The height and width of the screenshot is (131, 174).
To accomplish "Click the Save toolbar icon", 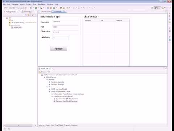I will [x=11, y=8].
